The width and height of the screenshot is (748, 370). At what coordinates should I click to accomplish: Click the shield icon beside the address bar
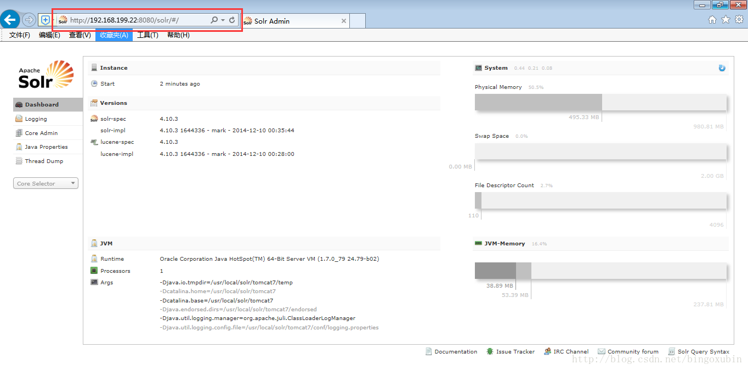[x=45, y=20]
